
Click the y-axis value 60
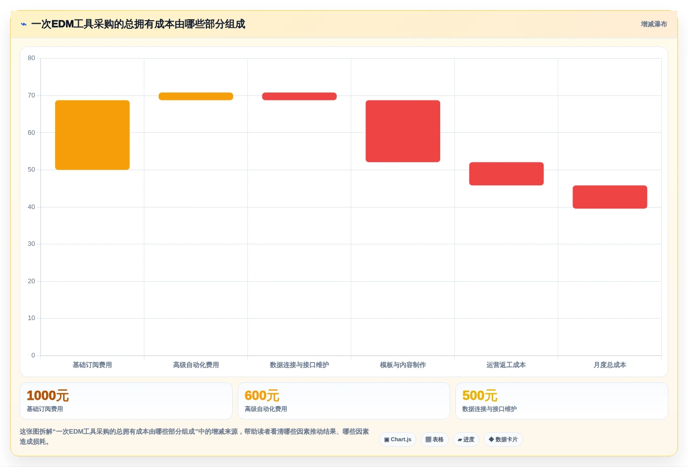[x=31, y=133]
